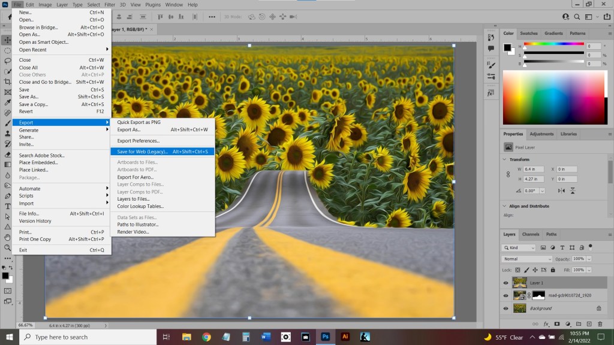Expand the layer Opacity dropdown arrow
This screenshot has width=614, height=345.
pos(589,259)
